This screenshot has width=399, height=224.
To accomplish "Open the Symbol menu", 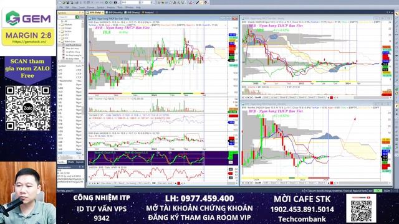I will pyautogui.click(x=100, y=7).
